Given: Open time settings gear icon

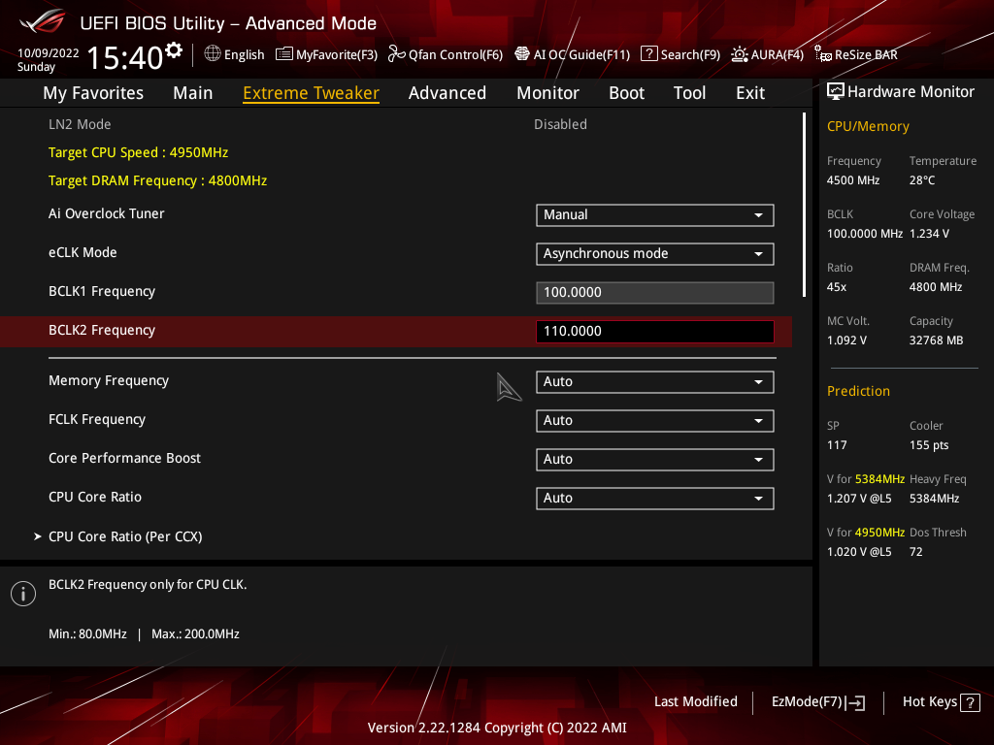Looking at the screenshot, I should click(x=174, y=50).
